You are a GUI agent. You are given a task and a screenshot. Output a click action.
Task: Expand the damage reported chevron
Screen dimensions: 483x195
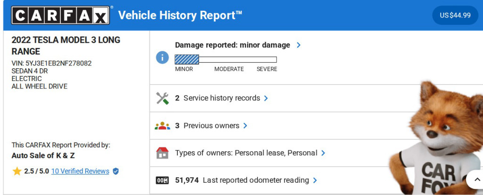coord(298,45)
